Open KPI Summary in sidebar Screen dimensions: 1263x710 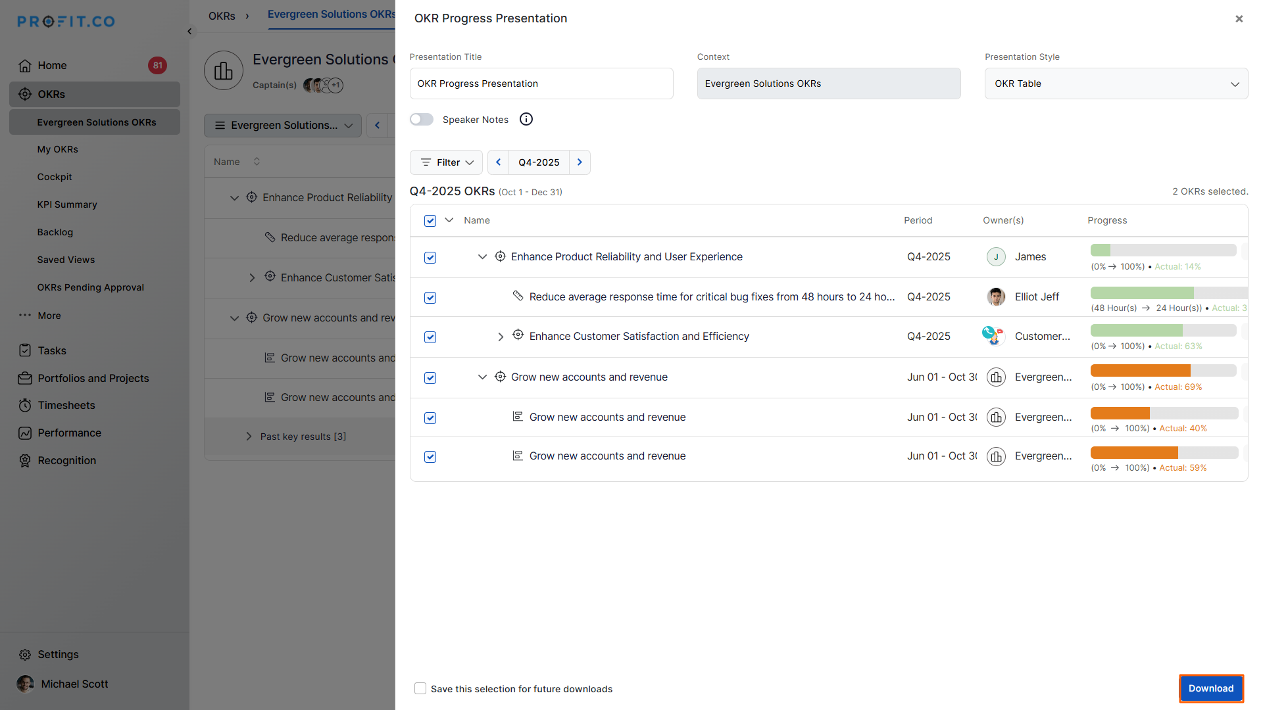[67, 204]
